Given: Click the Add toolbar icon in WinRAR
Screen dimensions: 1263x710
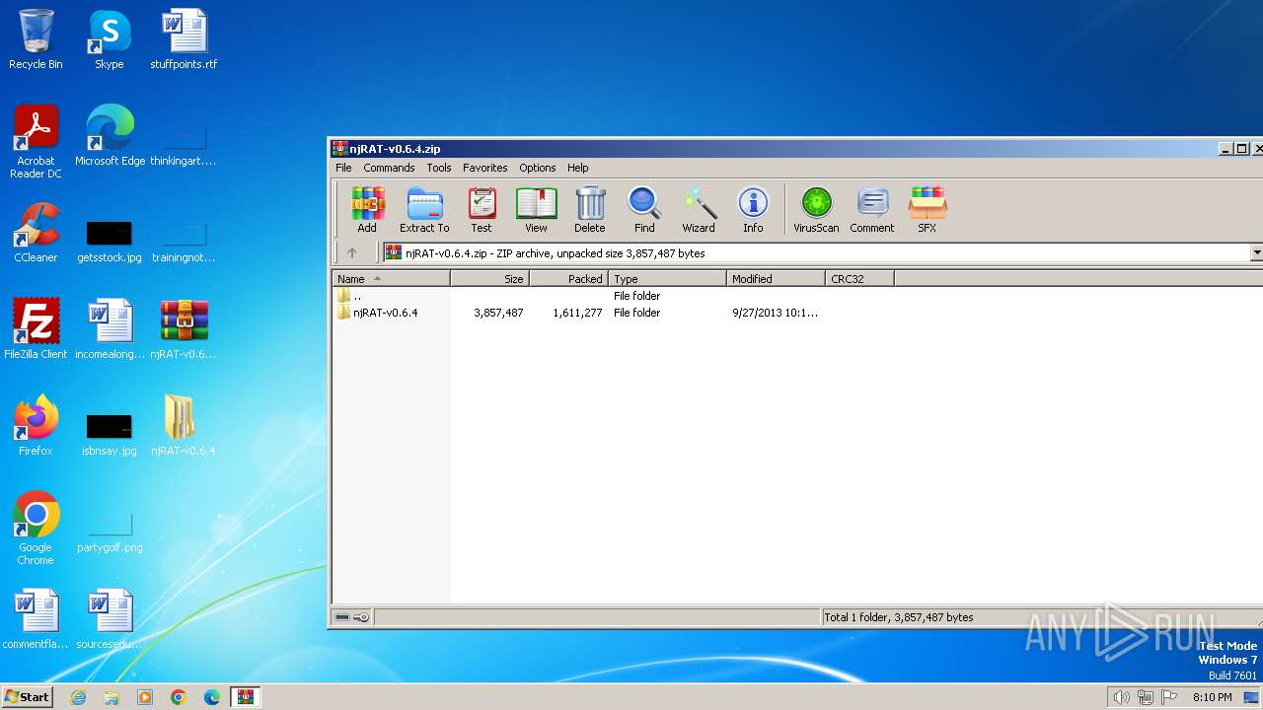Looking at the screenshot, I should tap(367, 209).
